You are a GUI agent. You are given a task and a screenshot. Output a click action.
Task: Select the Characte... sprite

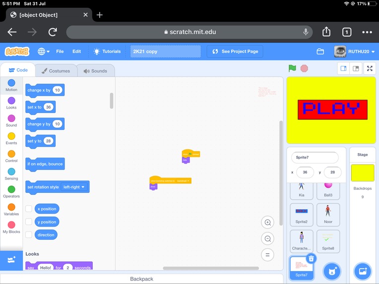point(302,241)
